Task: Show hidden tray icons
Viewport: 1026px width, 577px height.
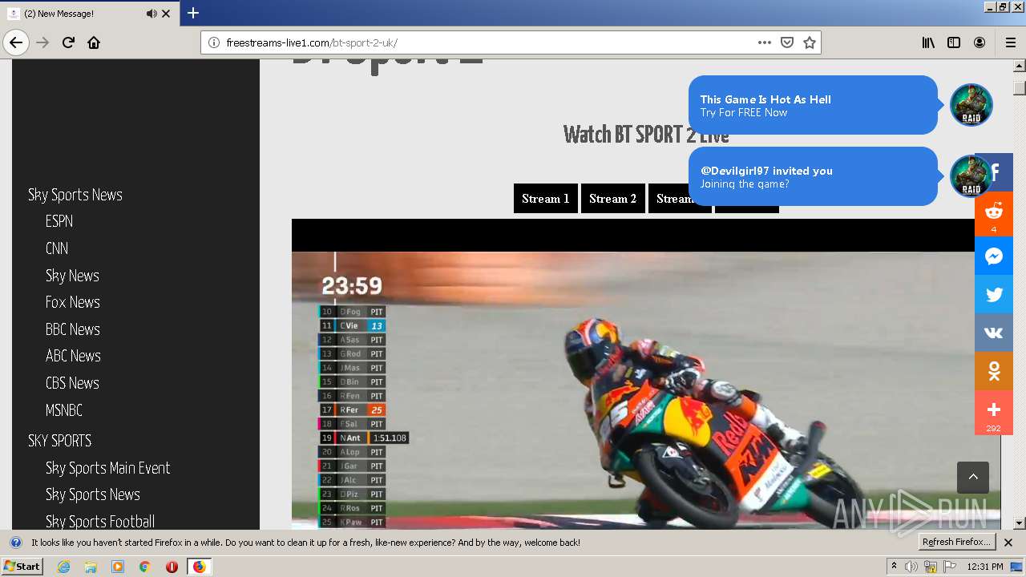Action: point(894,567)
